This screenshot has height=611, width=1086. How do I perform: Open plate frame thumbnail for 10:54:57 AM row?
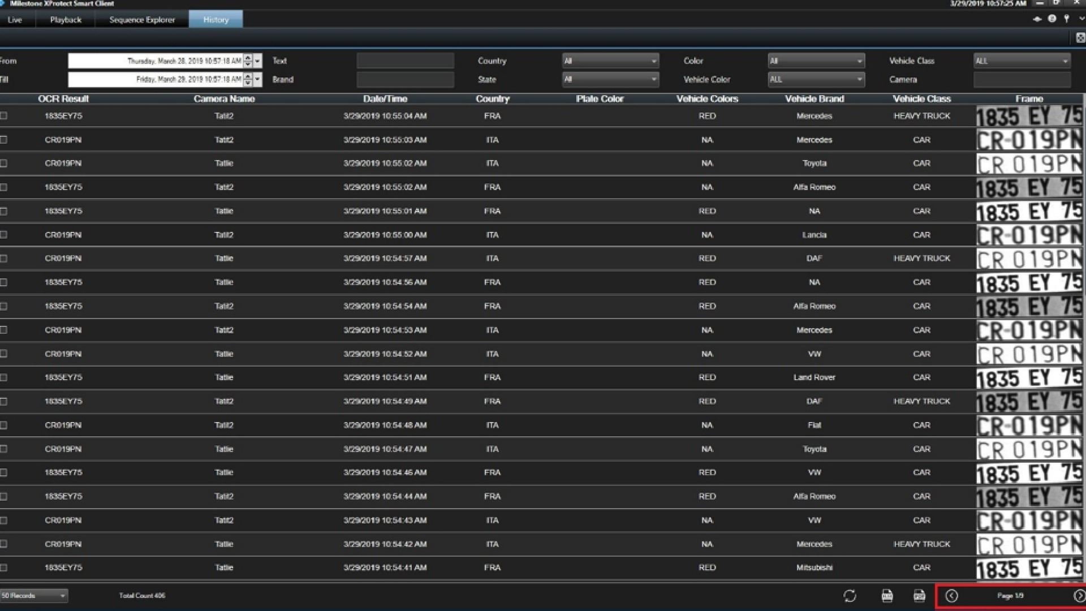point(1029,259)
